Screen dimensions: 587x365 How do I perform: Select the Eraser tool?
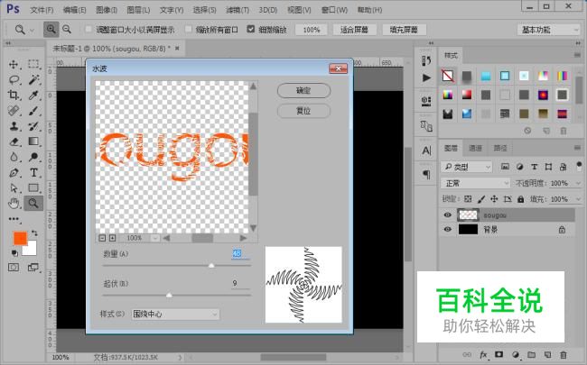tap(14, 141)
